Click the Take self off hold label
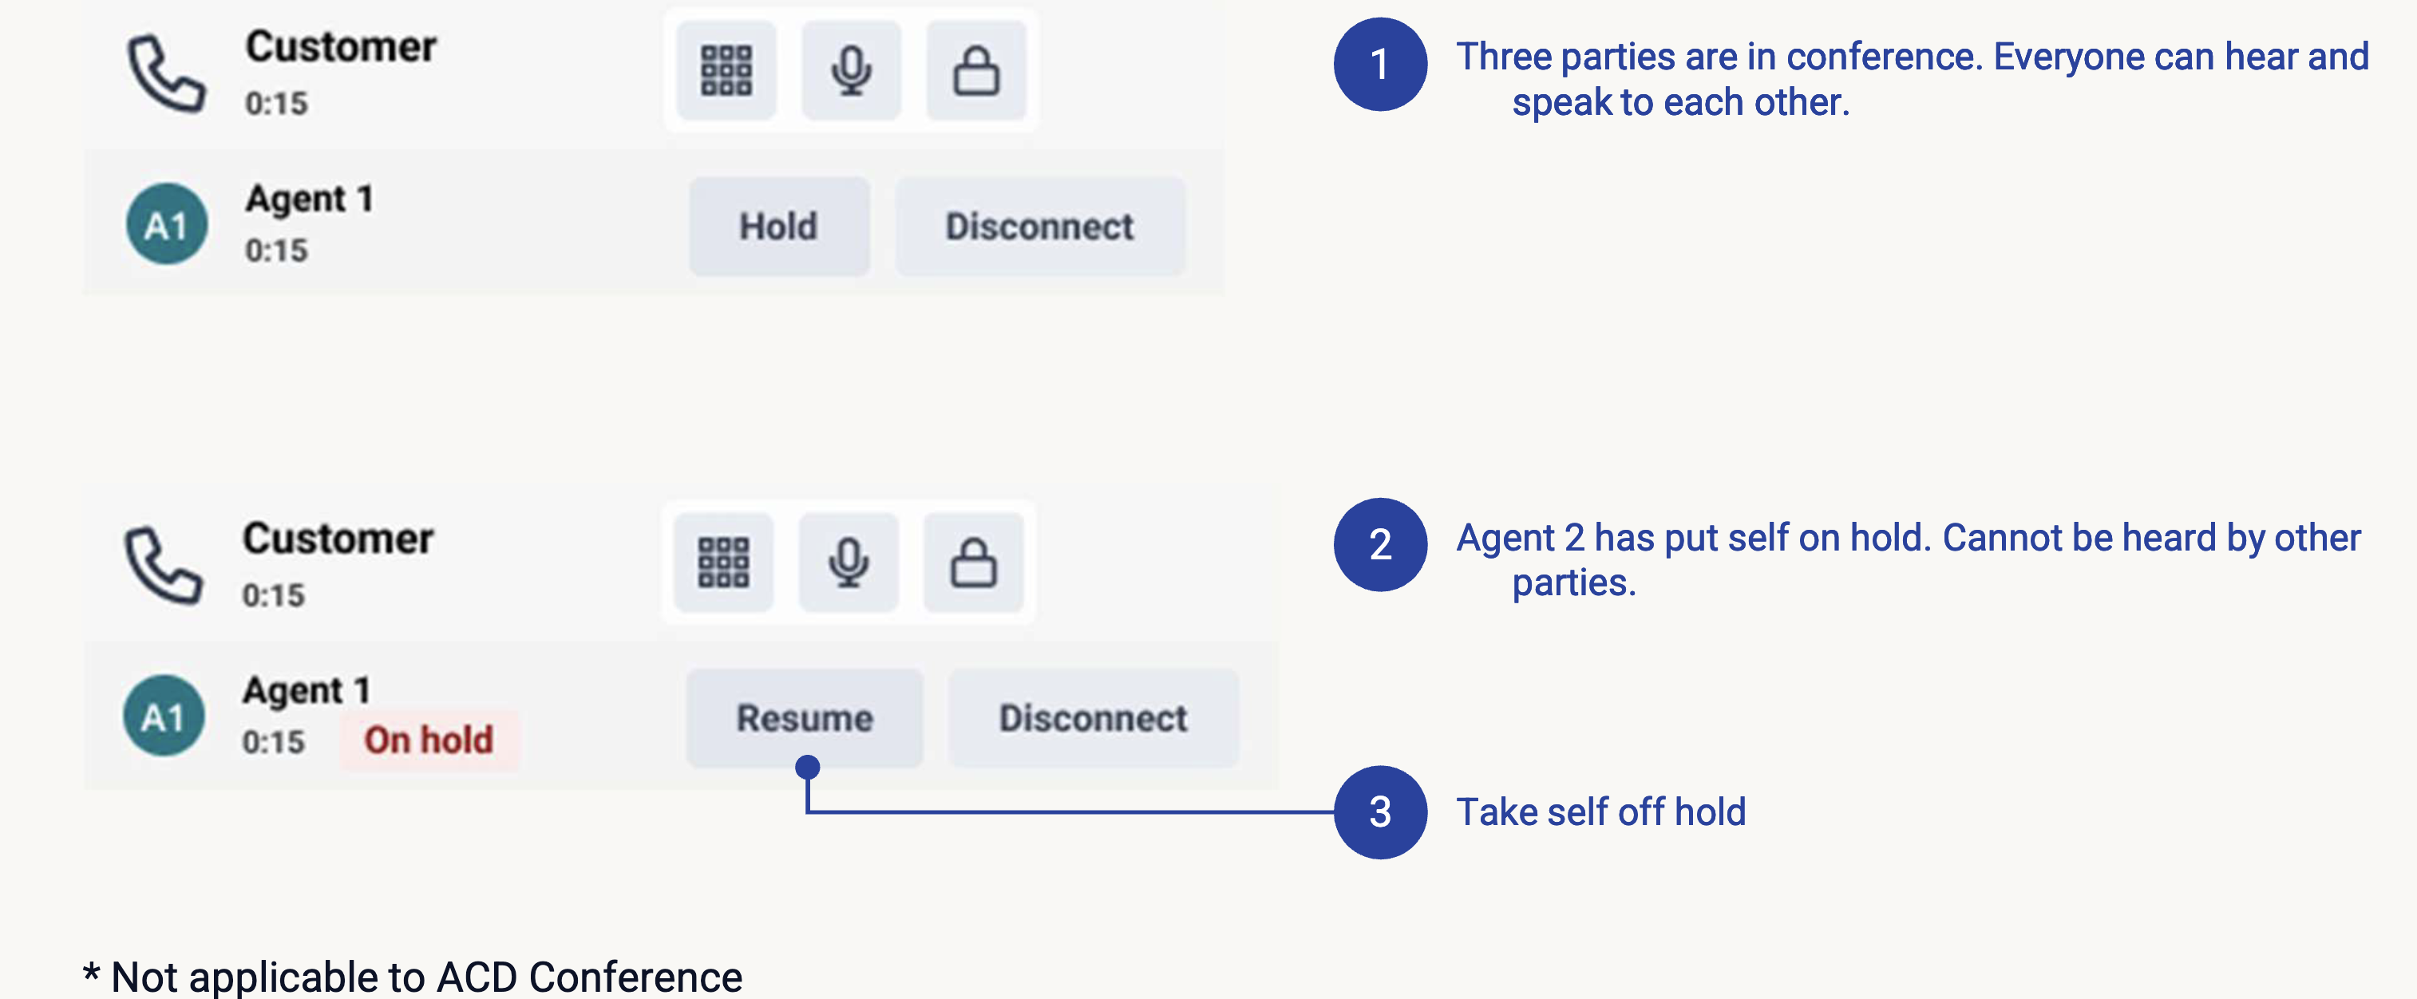 click(1600, 812)
